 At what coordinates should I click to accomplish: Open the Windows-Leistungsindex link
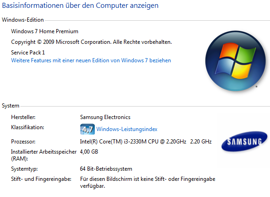127,129
